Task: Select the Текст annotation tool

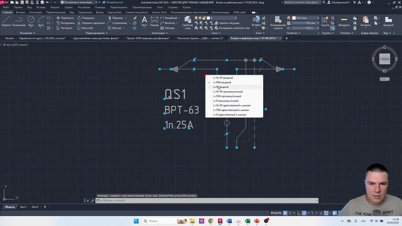Action: [x=144, y=21]
